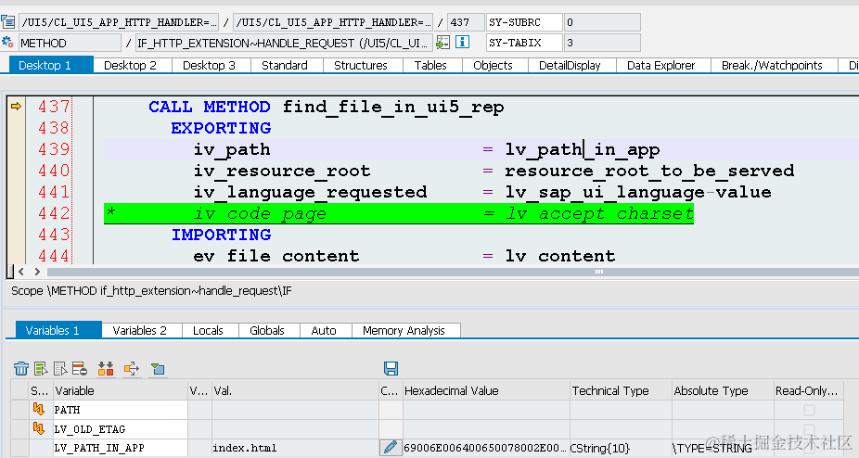Click lv_path_in_app in code line 439

click(x=583, y=149)
